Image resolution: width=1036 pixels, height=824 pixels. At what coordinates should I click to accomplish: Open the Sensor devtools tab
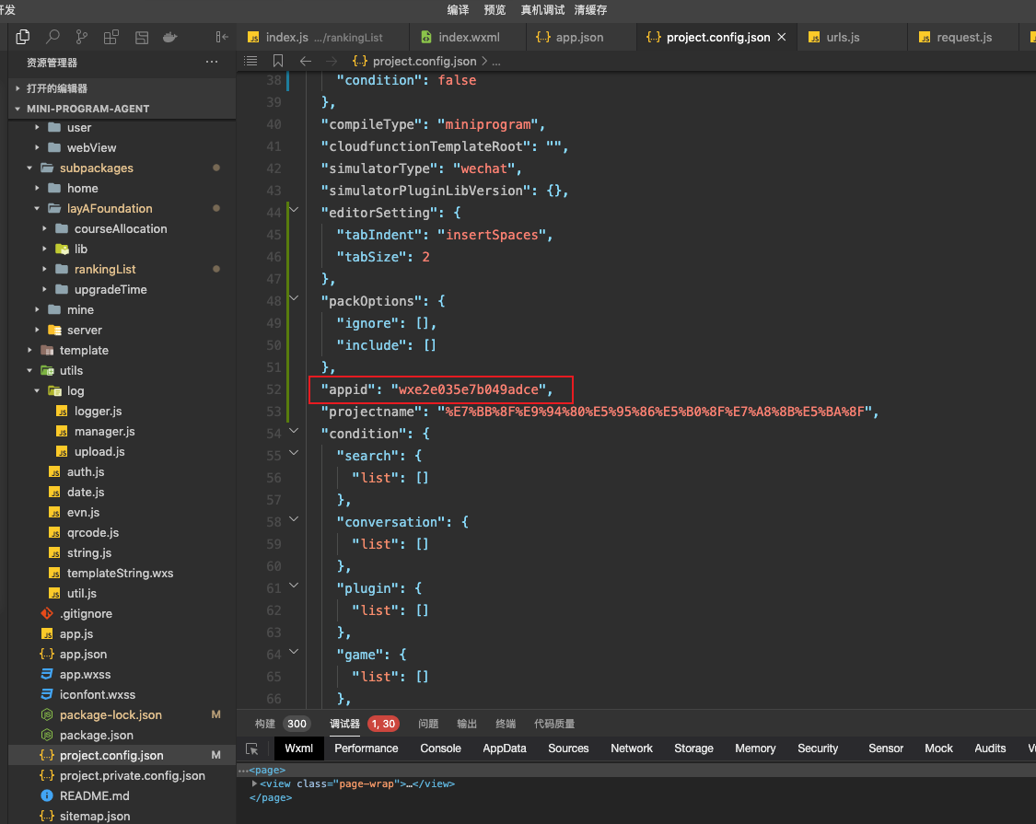click(x=886, y=748)
